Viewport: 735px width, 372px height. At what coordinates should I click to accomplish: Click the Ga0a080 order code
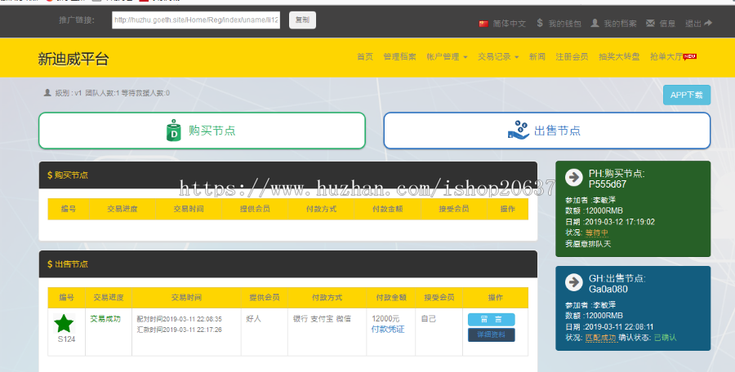[608, 289]
